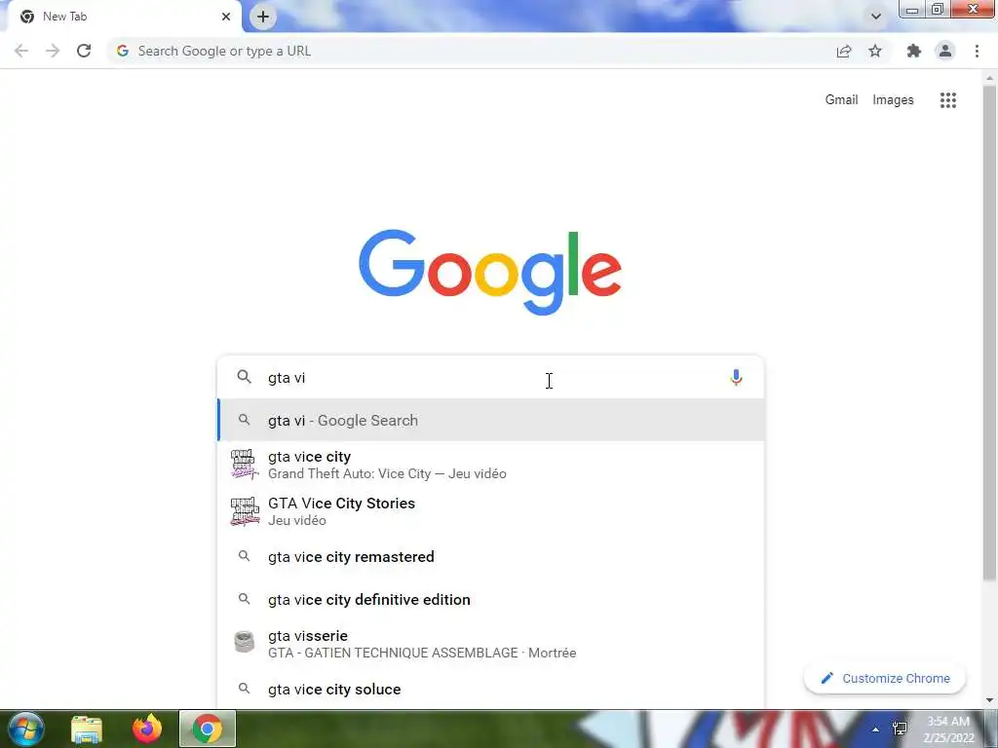The width and height of the screenshot is (998, 748).
Task: Open Windows Explorer from the taskbar
Action: [x=87, y=729]
